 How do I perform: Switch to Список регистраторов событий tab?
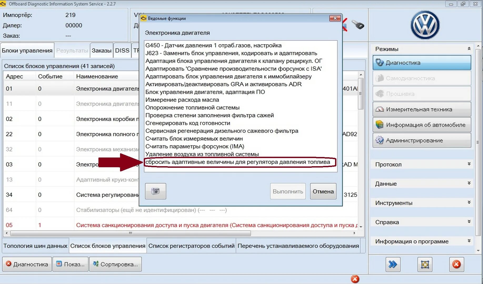coord(191,246)
